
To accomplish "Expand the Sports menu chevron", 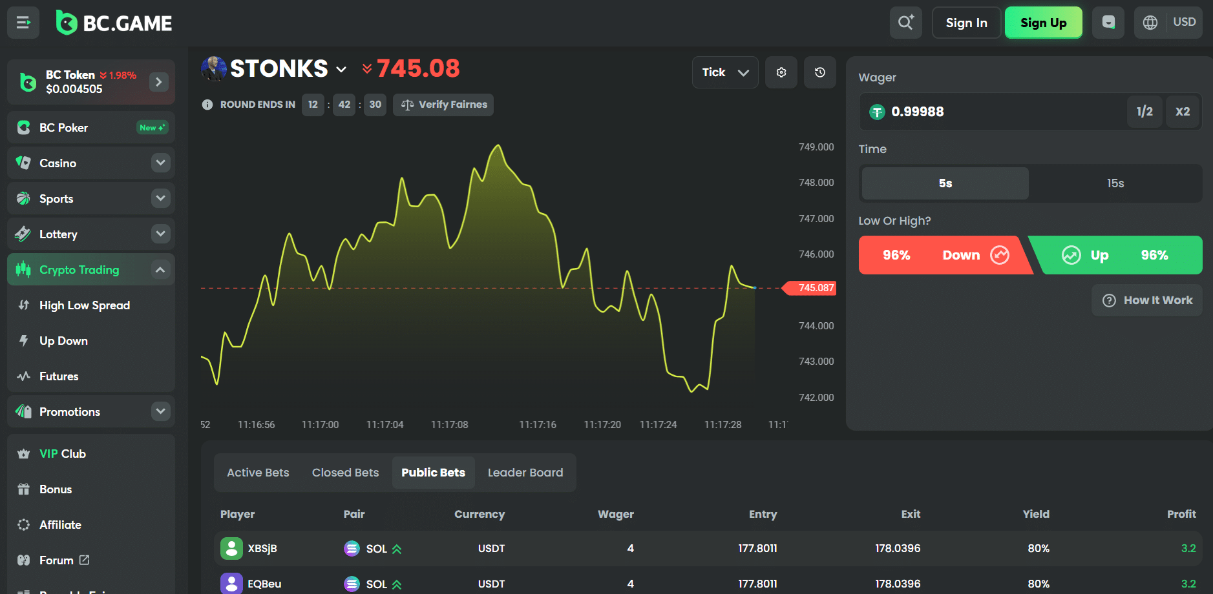I will [x=161, y=198].
